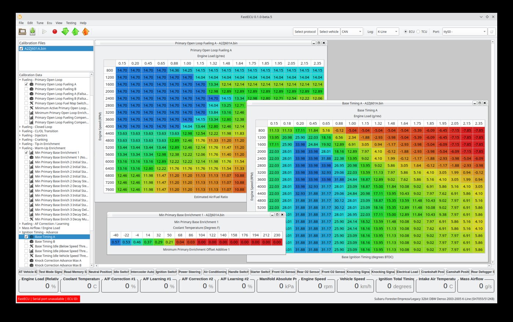Click the graph icon of Minimum Primary Open Loop Enrich
Image resolution: width=513 pixels, height=322 pixels.
pos(32,113)
